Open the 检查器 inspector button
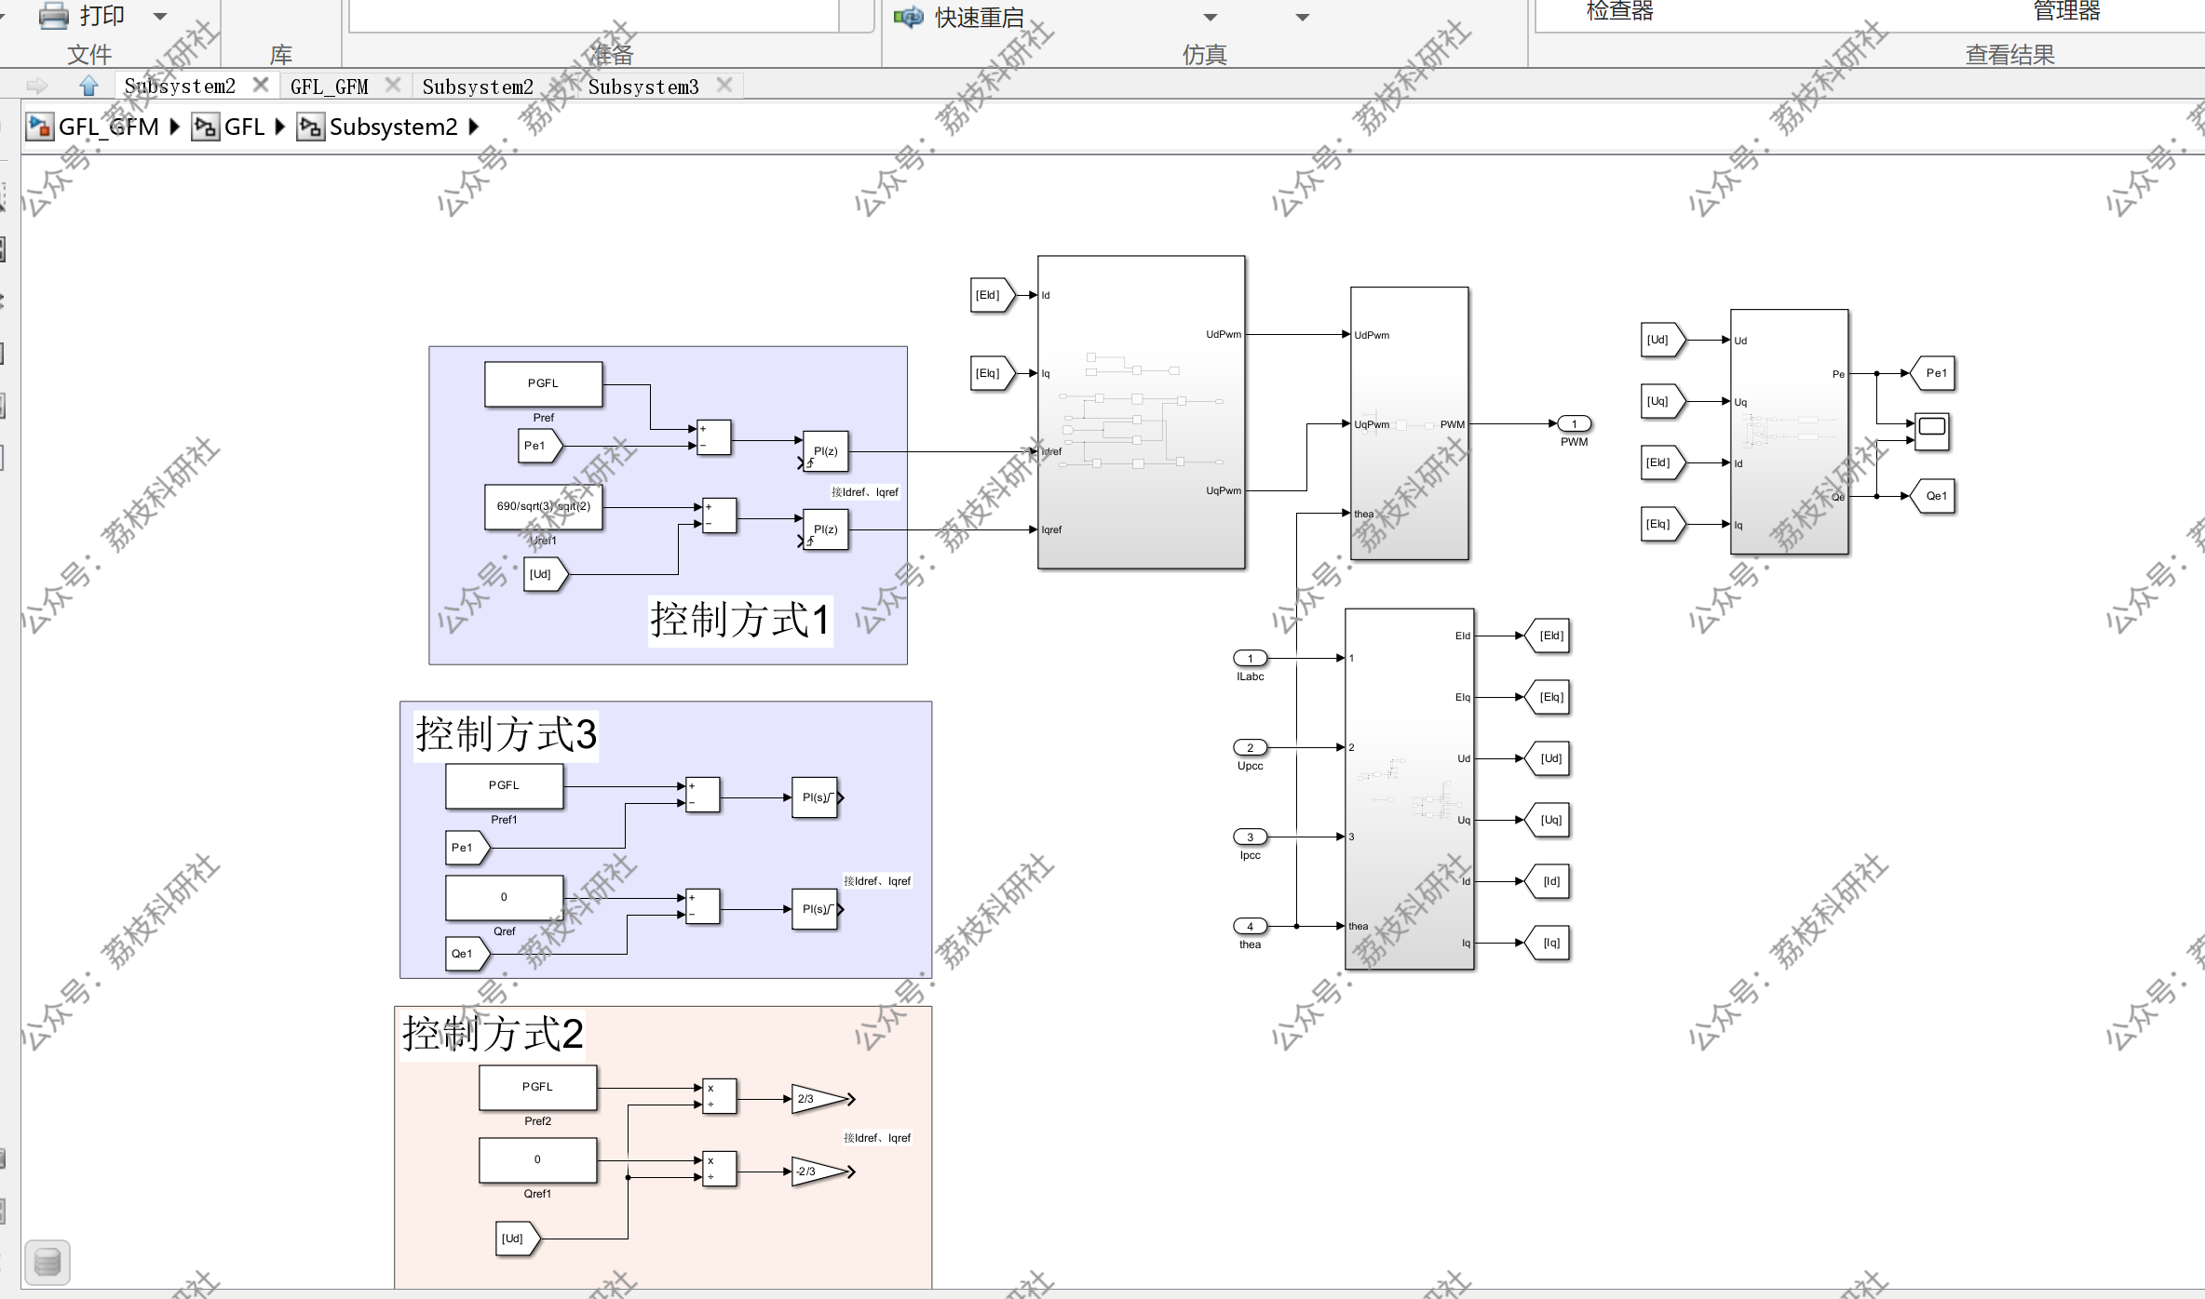 pos(1619,11)
